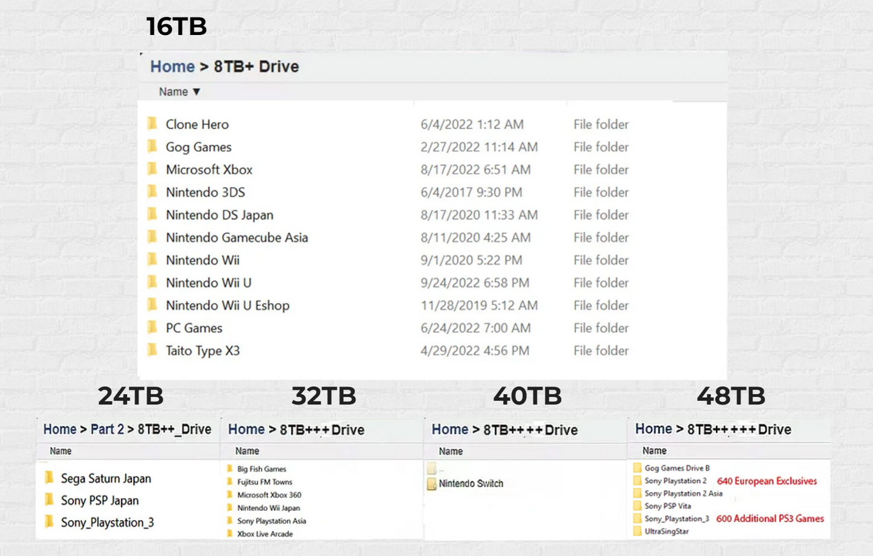Viewport: 873px width, 556px height.
Task: Open the Nintendo Wii U Eshop folder
Action: click(227, 305)
